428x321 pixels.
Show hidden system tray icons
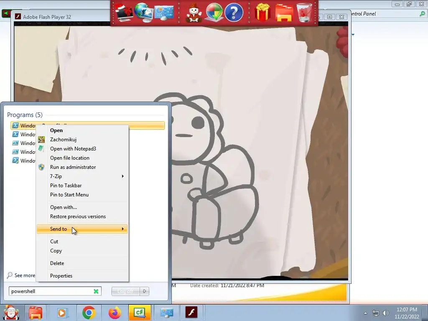coord(365,313)
